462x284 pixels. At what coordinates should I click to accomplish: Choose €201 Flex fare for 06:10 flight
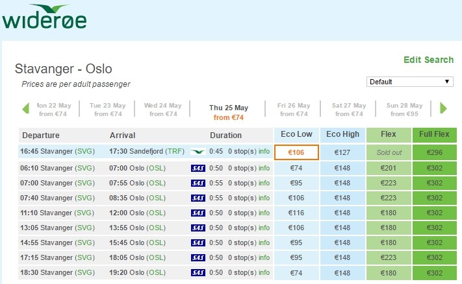(x=388, y=168)
